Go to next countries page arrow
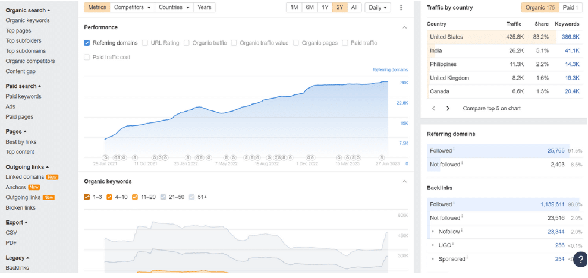This screenshot has width=588, height=278. pyautogui.click(x=448, y=109)
